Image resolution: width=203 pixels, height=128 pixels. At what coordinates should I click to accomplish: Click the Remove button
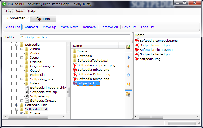(89, 27)
